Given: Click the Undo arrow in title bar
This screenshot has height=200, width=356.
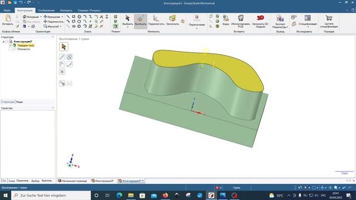Looking at the screenshot, I should (21, 2).
